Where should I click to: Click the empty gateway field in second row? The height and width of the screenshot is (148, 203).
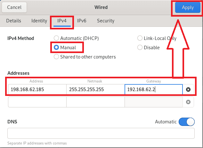click(x=154, y=102)
